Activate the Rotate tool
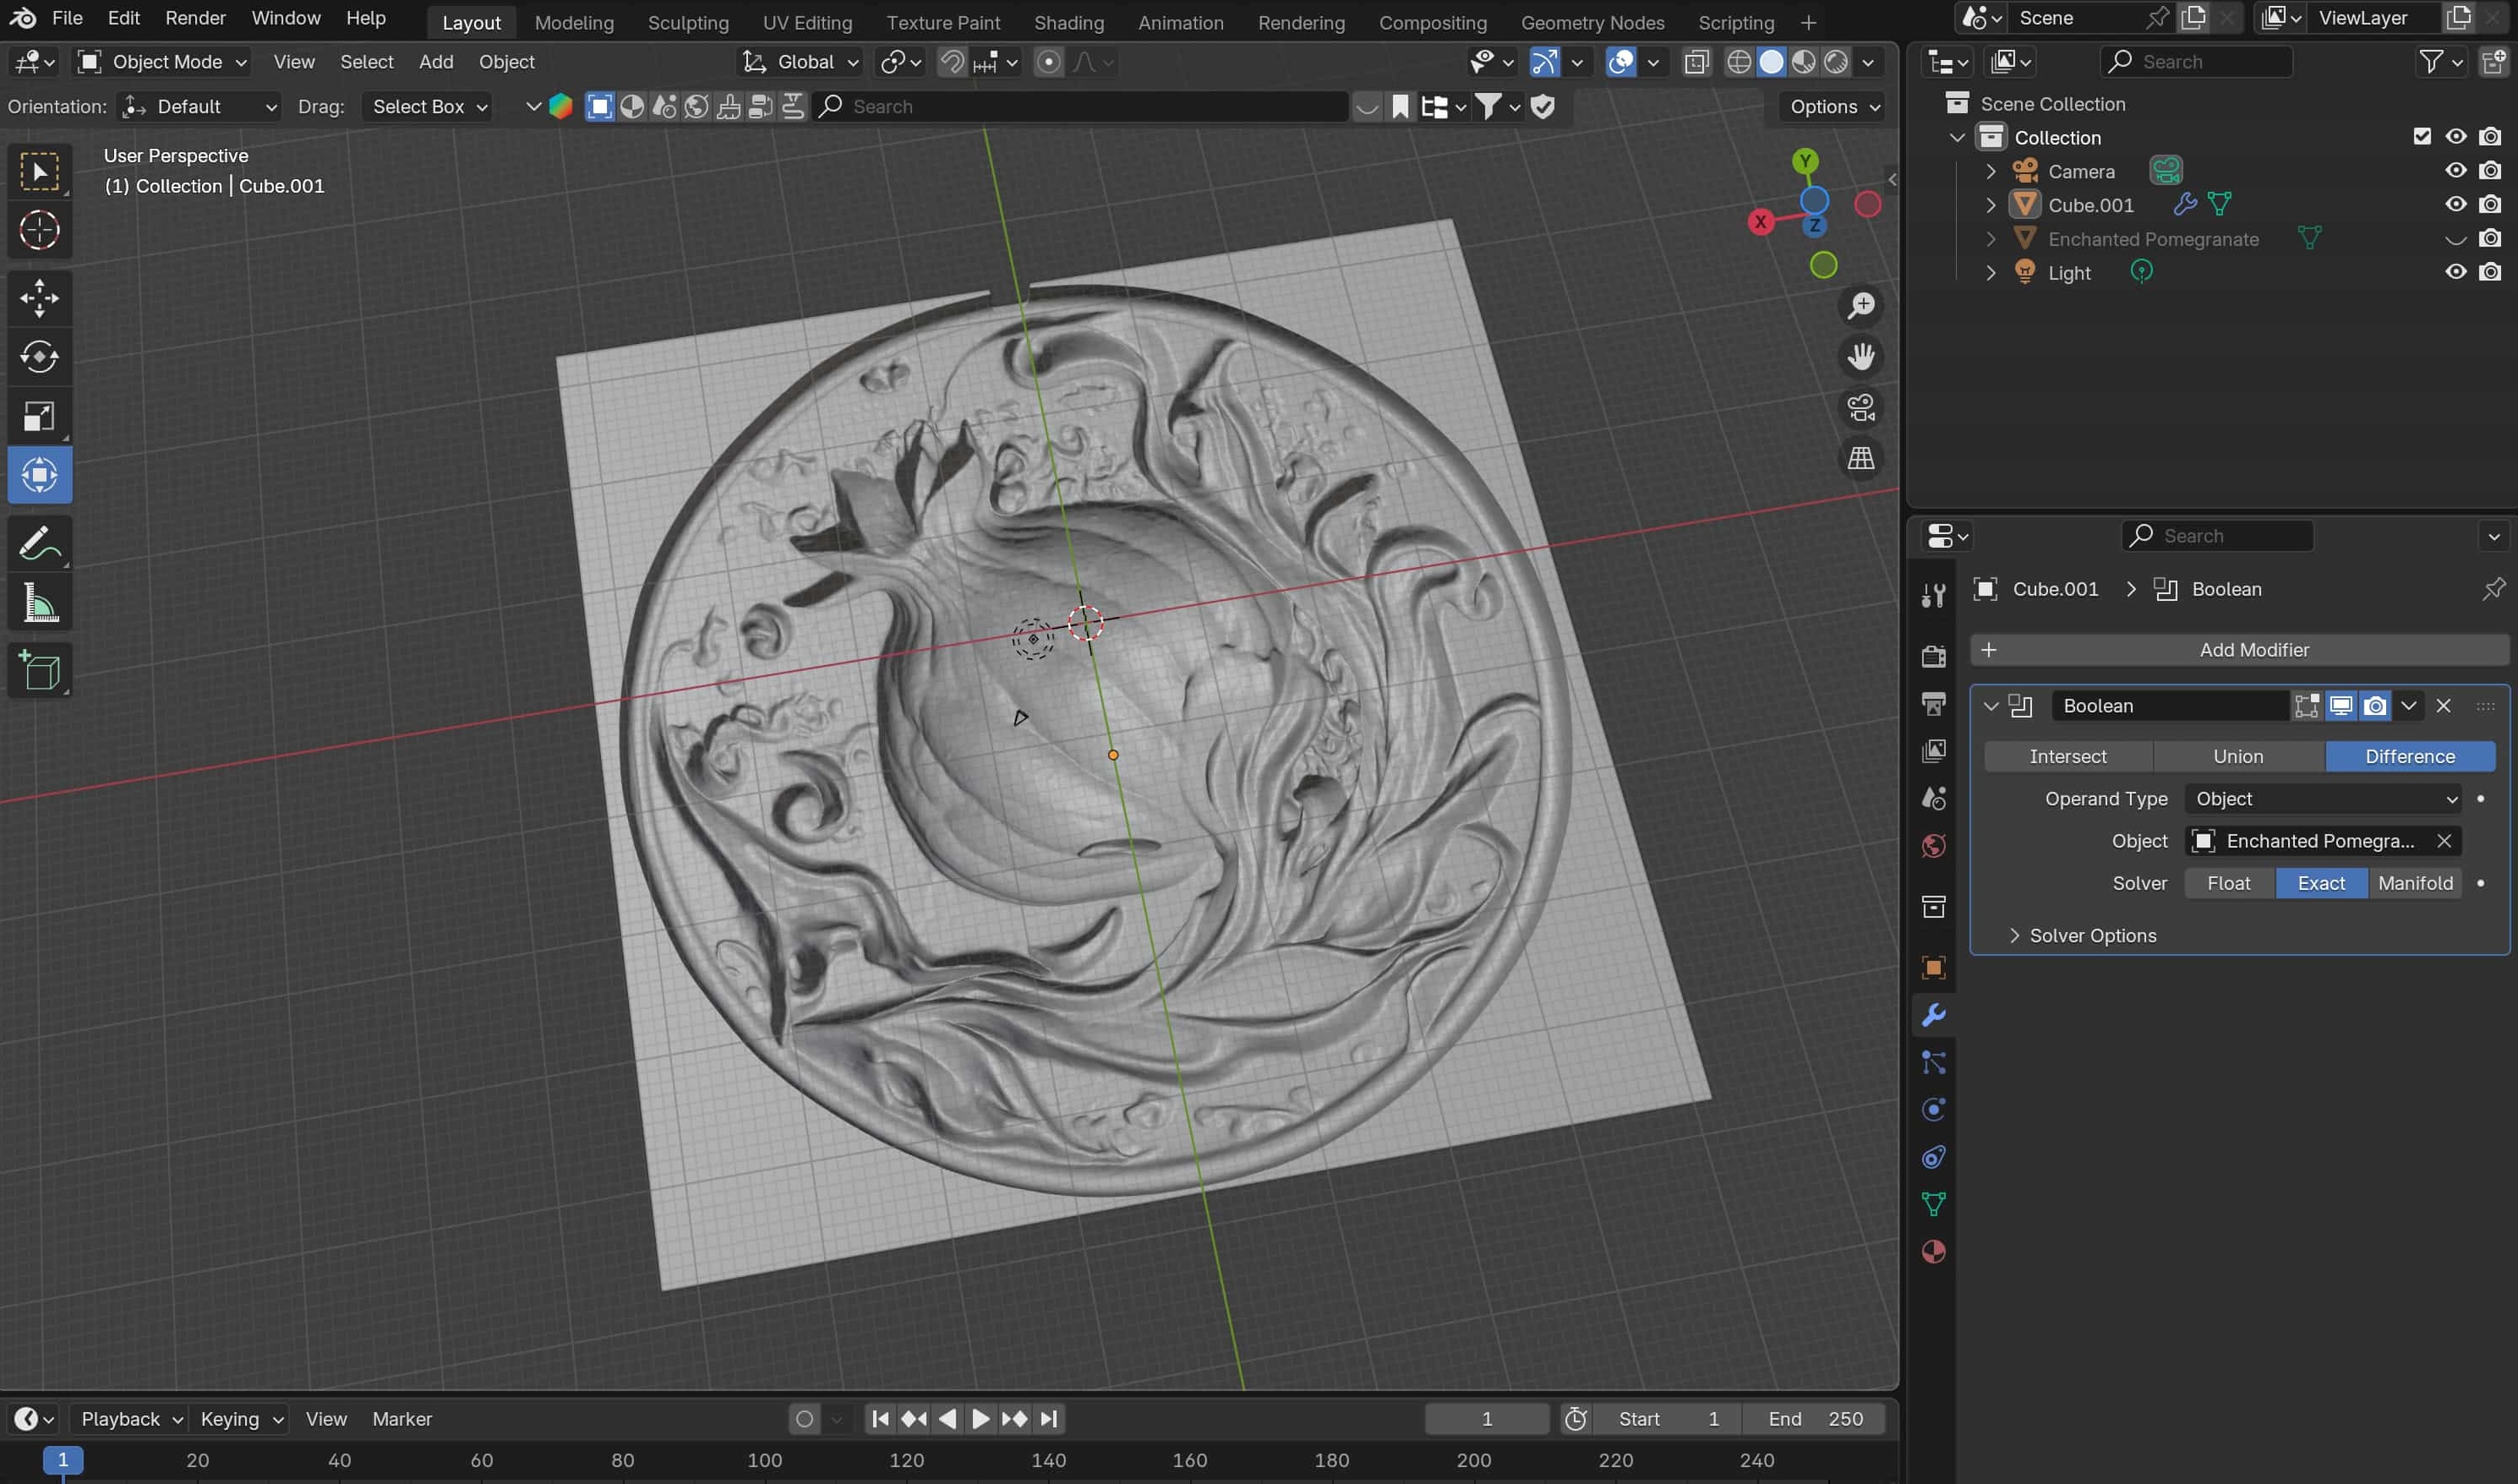 point(39,357)
